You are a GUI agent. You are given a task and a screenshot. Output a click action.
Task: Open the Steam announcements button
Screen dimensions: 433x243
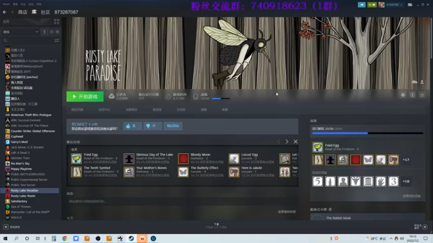point(362,5)
